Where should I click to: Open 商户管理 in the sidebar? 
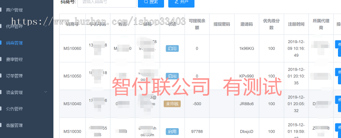point(14,10)
